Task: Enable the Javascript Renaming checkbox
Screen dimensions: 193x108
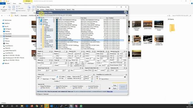Action: (87, 86)
